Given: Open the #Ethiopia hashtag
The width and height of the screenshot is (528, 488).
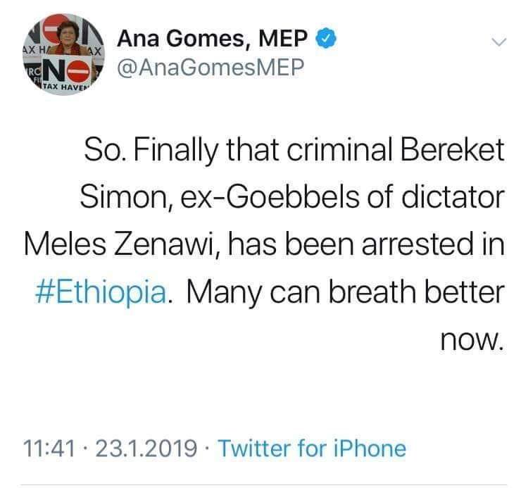Looking at the screenshot, I should [x=101, y=290].
